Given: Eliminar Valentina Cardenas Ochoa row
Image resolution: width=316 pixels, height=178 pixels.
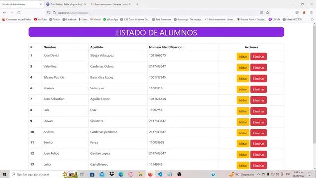Looking at the screenshot, I should click(x=258, y=68).
